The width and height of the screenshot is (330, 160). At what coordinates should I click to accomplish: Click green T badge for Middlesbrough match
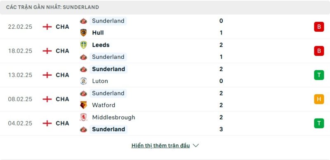pyautogui.click(x=319, y=123)
